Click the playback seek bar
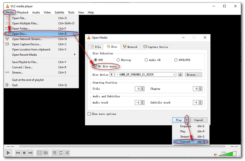Image resolution: width=245 pixels, height=161 pixels. point(122,147)
